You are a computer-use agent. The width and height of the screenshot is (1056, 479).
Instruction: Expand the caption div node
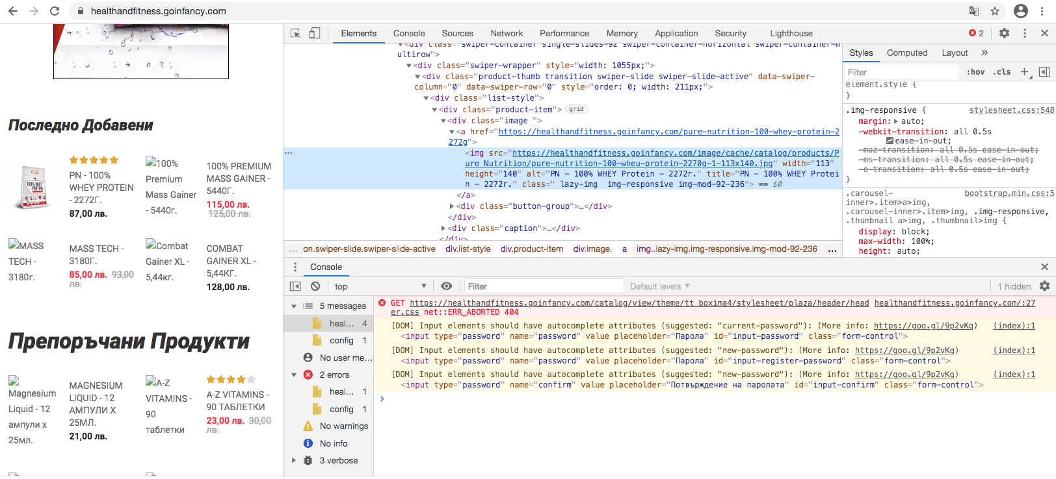(x=443, y=228)
